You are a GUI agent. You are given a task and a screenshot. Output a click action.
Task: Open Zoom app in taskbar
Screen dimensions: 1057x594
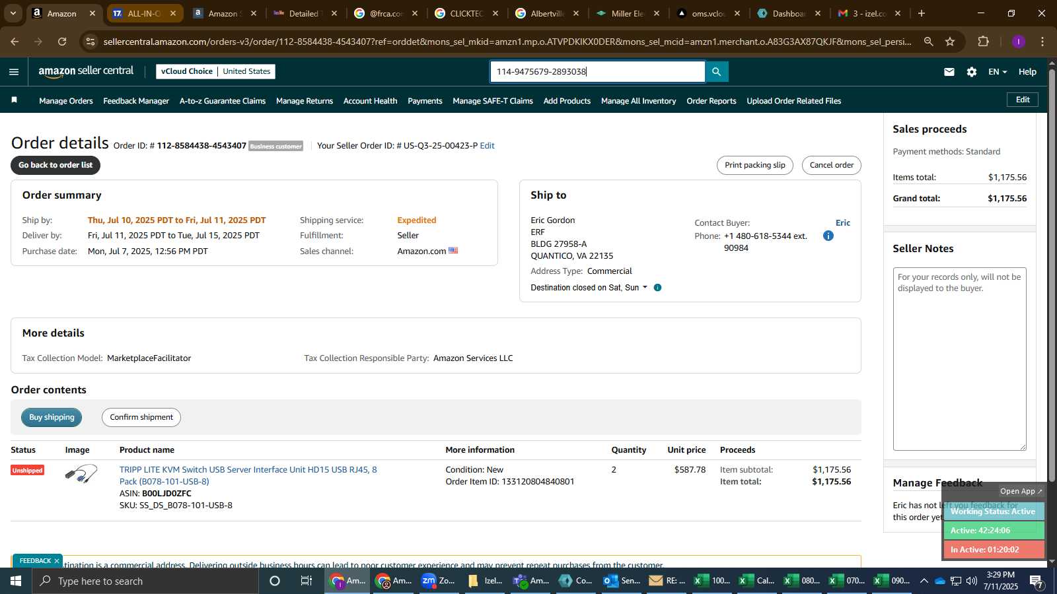[x=438, y=581]
